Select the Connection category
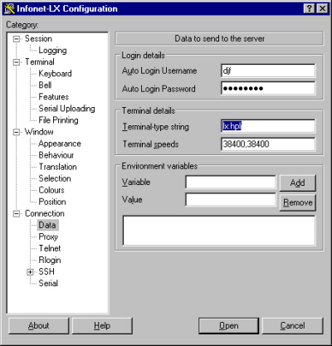Viewport: 332px width, 346px height. click(45, 213)
